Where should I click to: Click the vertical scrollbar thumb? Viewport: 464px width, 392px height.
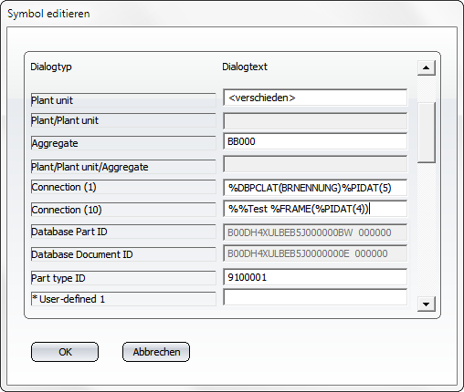tap(427, 133)
